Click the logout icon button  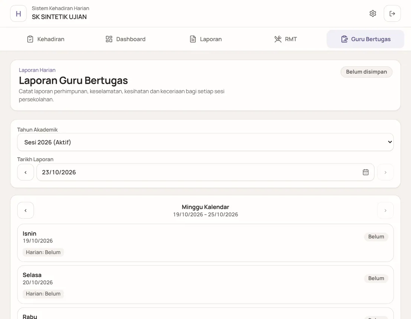coord(392,13)
